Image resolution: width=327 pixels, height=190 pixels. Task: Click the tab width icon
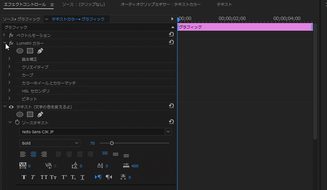coord(126,165)
